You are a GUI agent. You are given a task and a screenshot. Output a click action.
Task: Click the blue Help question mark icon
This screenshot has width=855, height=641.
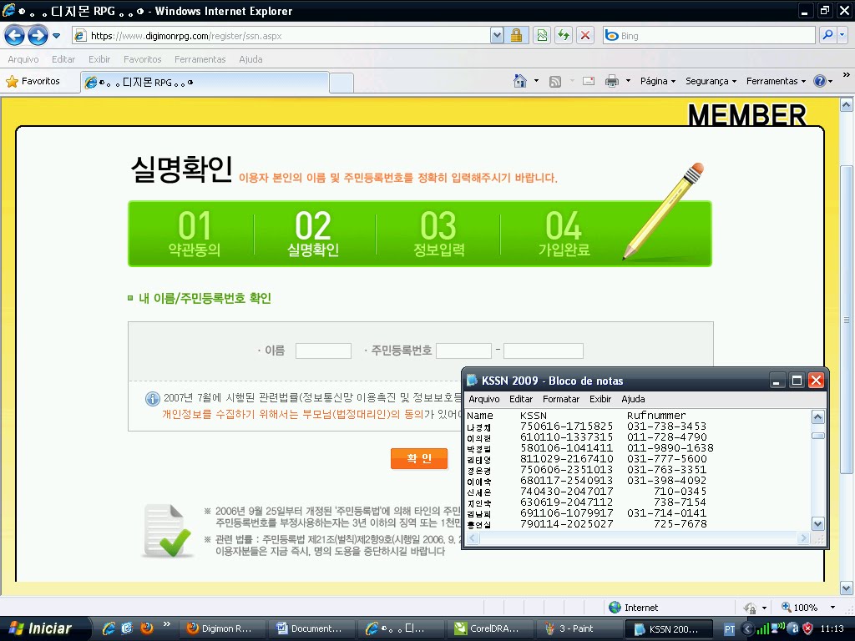point(820,81)
